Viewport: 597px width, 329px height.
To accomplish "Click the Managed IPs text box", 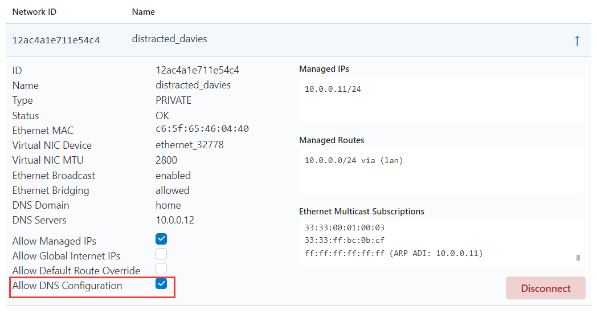I will (441, 99).
